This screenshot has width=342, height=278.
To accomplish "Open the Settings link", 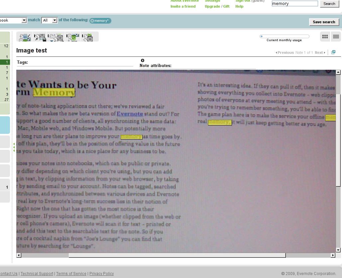I will [212, 1].
